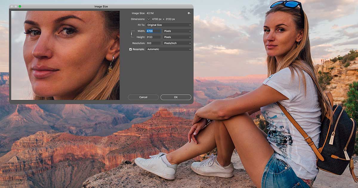Cancel the Image Size dialog
358x188 pixels.
click(x=143, y=97)
